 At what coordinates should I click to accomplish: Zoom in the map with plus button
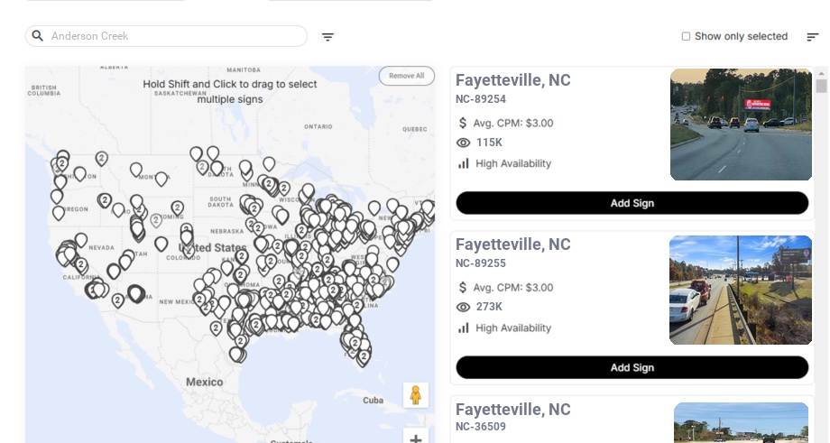pyautogui.click(x=416, y=438)
